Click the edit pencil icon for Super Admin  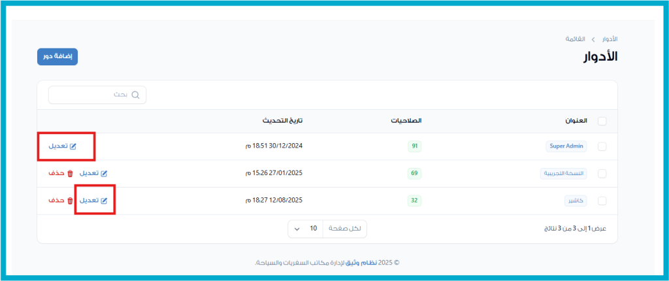click(73, 146)
